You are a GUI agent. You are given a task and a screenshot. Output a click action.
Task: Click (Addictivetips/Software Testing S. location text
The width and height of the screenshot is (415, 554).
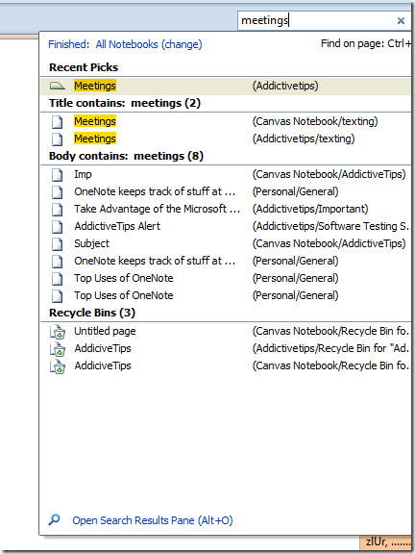tap(331, 226)
